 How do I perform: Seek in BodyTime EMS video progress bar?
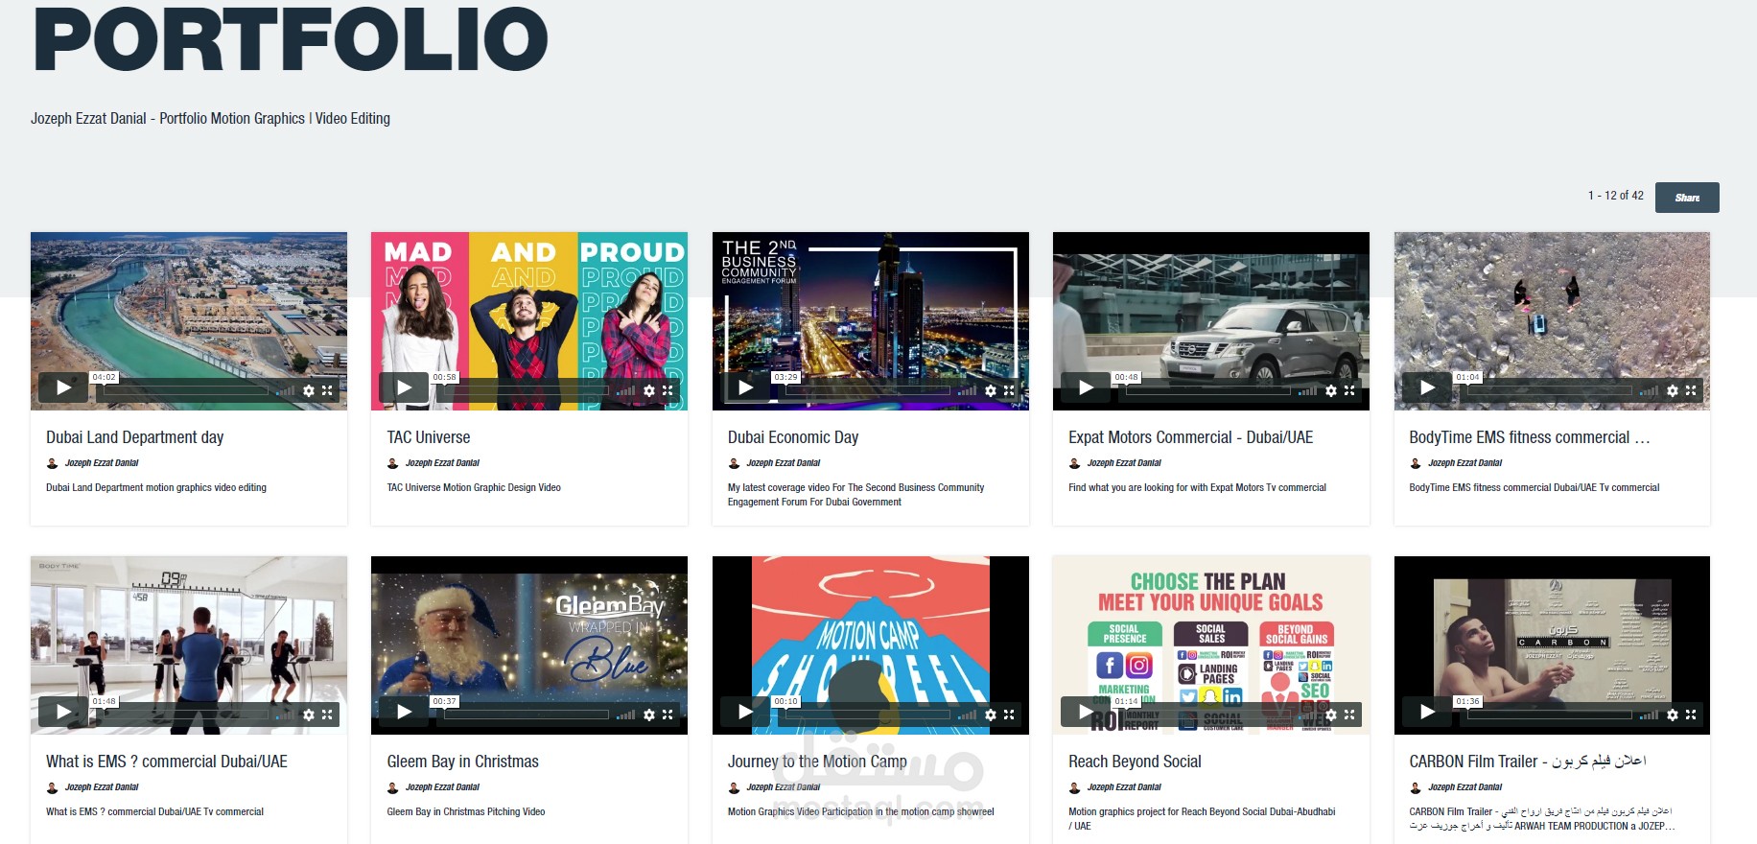pyautogui.click(x=1550, y=390)
